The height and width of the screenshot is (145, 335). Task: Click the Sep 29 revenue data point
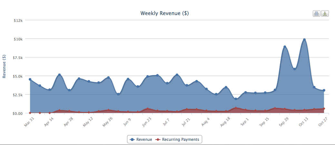[285, 47]
